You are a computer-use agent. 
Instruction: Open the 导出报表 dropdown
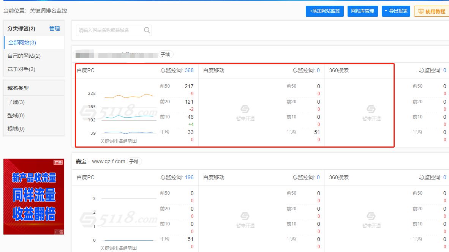[x=396, y=11]
